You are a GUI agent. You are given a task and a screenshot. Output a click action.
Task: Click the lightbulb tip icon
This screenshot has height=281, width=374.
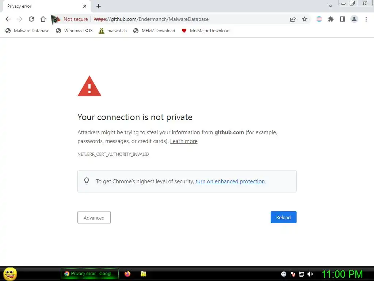[87, 181]
